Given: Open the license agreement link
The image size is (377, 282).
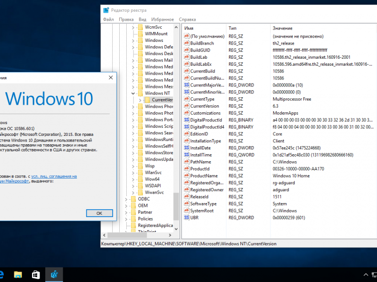Looking at the screenshot, I should (x=54, y=176).
